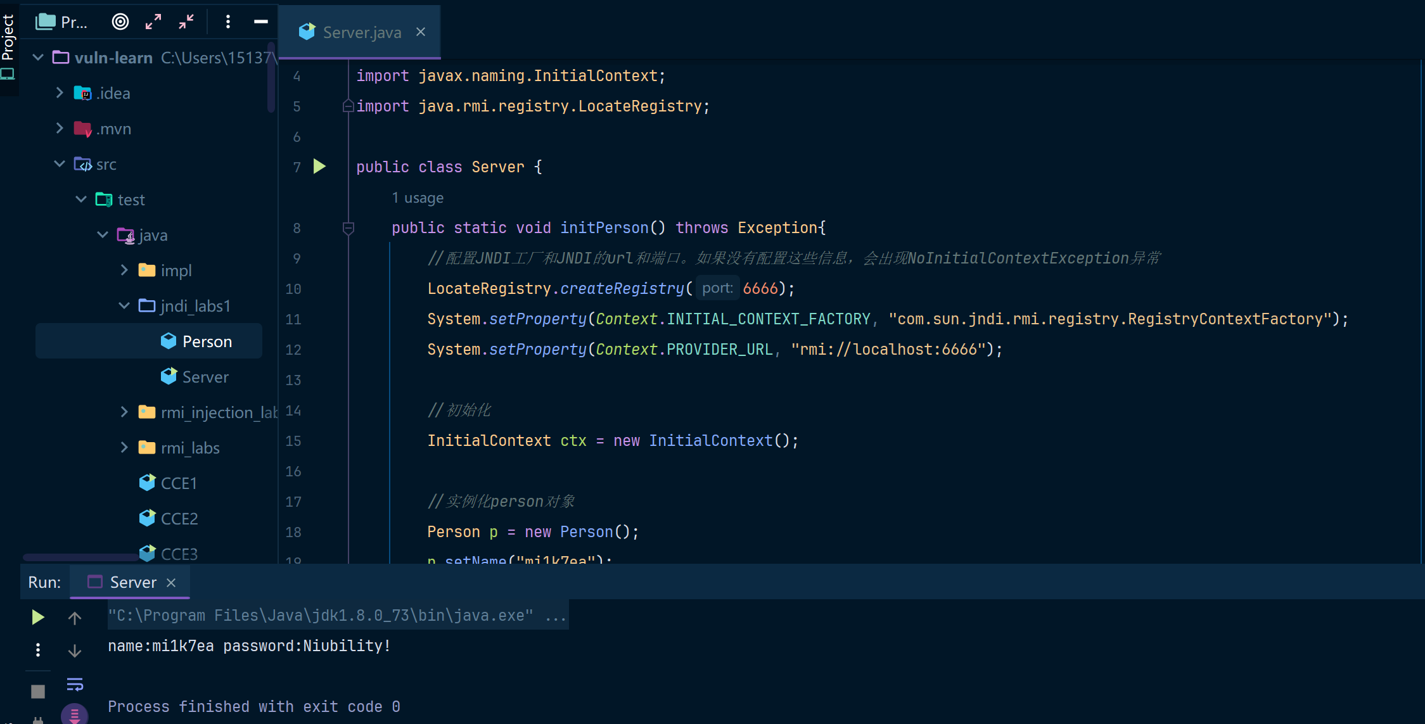The height and width of the screenshot is (724, 1425).
Task: Toggle the import fold marker at line 5
Action: click(x=348, y=106)
